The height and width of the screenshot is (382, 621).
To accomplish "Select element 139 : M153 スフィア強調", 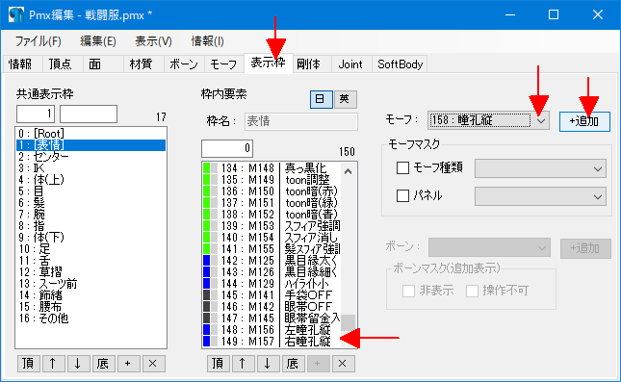I will coord(272,226).
